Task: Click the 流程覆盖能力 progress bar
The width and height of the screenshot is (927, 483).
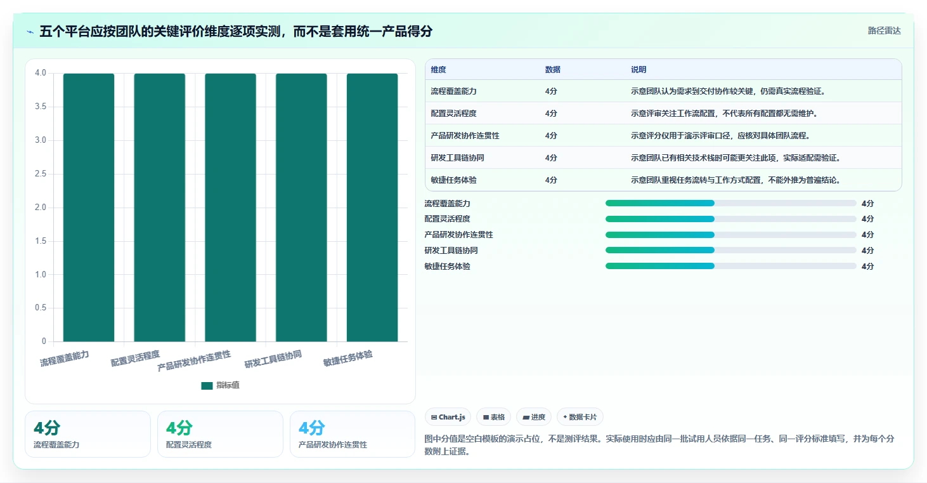Action: [x=731, y=203]
